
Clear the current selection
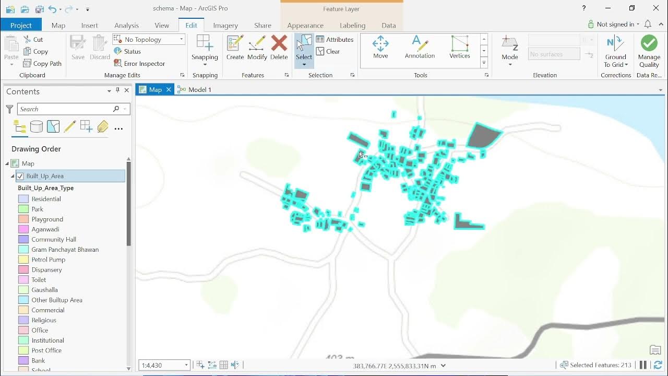click(x=328, y=51)
